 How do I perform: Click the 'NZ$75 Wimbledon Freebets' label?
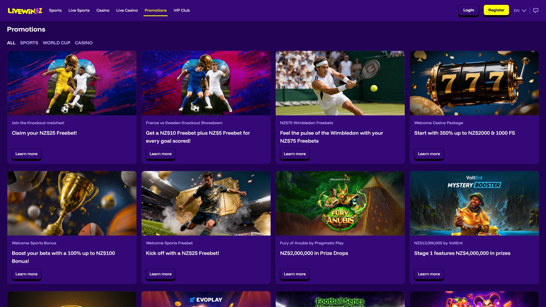[307, 123]
